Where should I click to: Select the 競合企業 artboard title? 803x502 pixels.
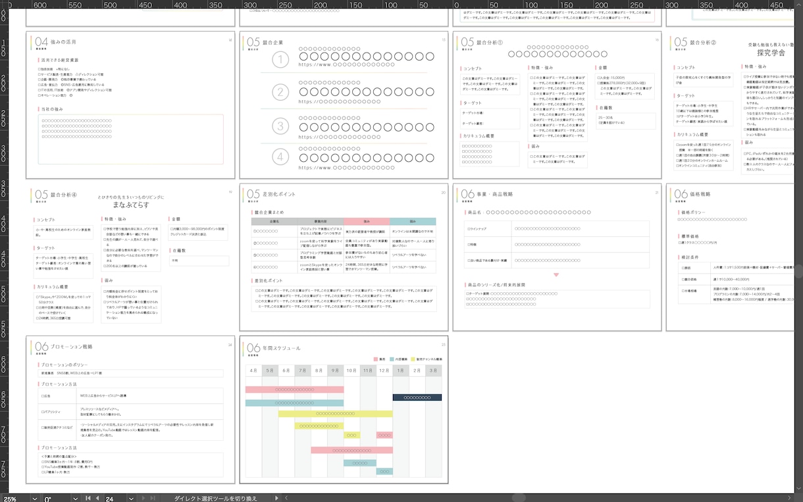272,43
